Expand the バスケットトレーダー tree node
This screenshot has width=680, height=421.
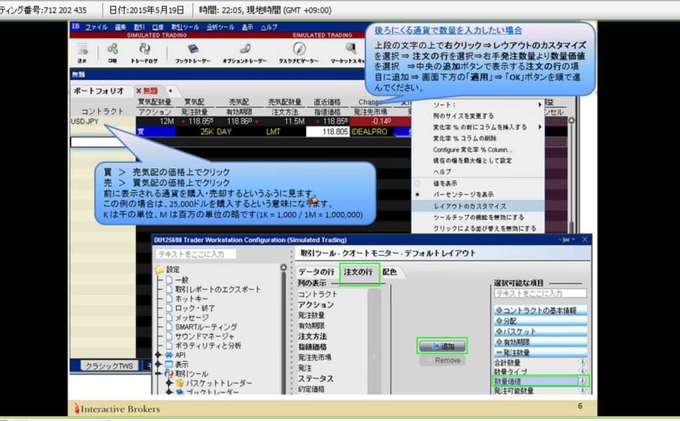click(x=169, y=383)
